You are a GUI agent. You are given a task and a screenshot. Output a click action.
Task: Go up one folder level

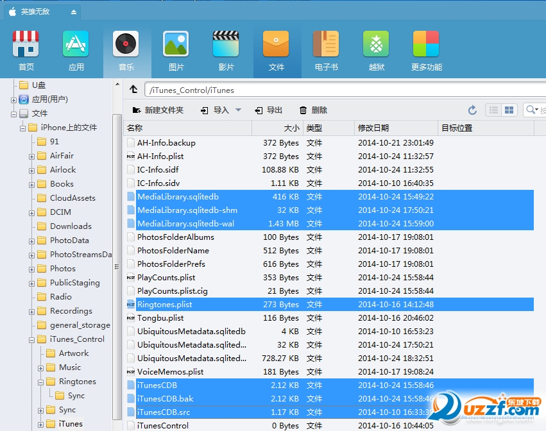133,90
